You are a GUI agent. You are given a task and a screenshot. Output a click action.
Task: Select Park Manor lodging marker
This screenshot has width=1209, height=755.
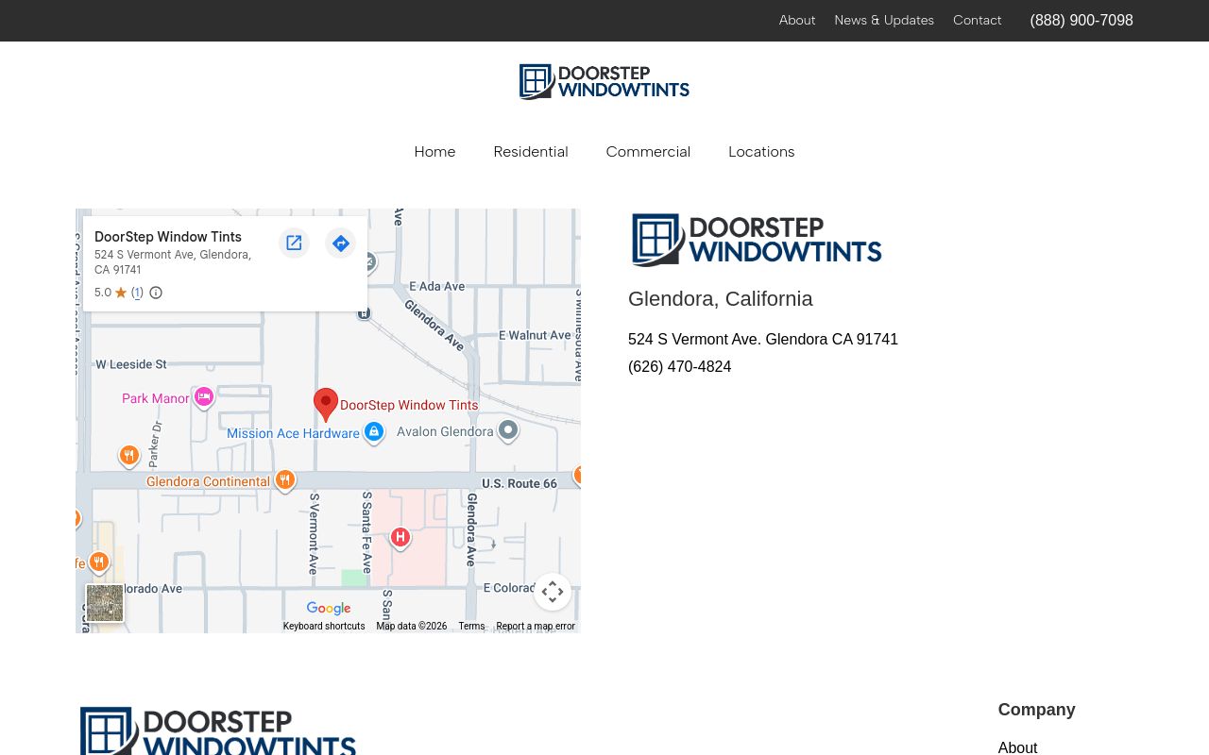(204, 397)
